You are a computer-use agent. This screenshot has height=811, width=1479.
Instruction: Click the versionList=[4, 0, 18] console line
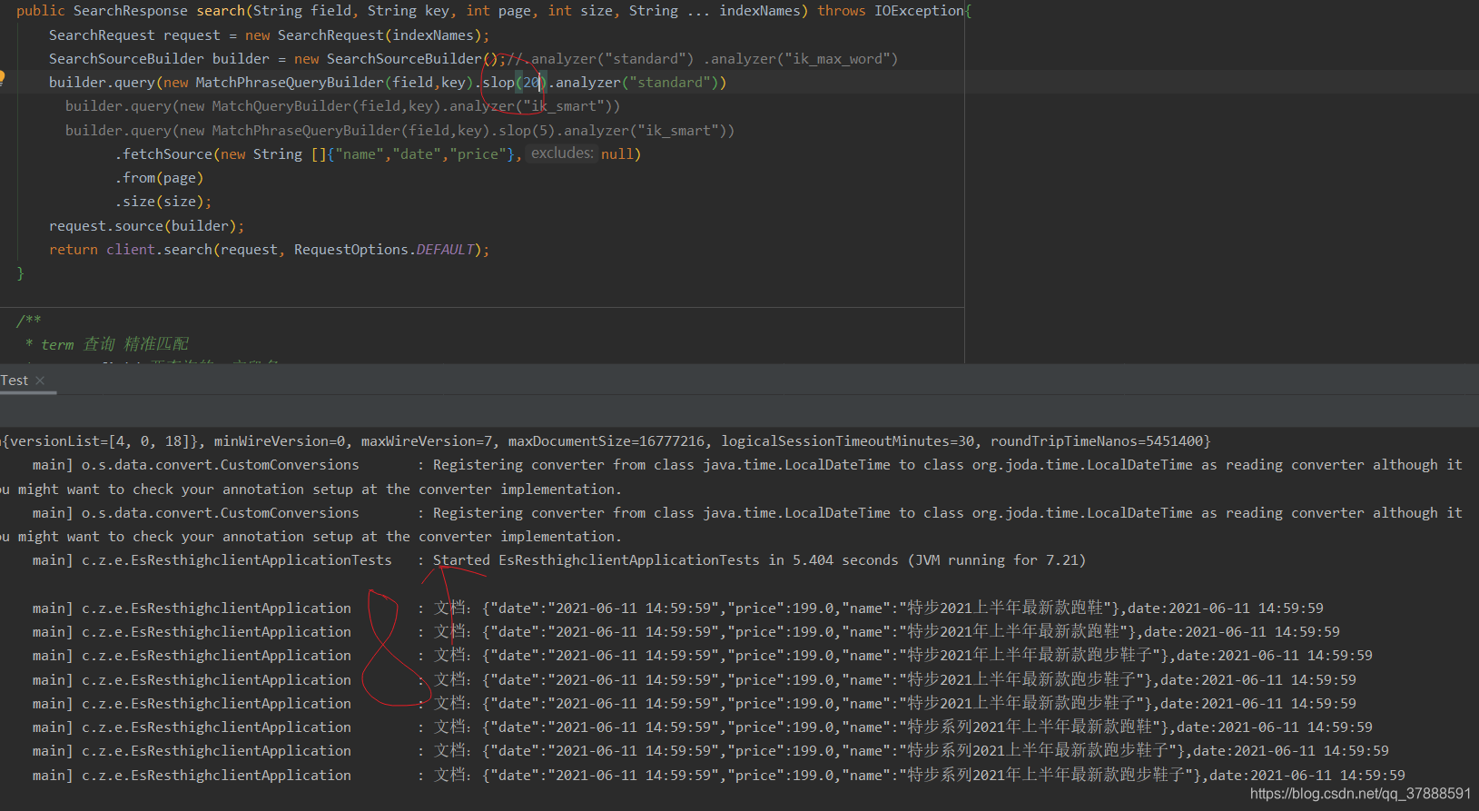pos(606,441)
